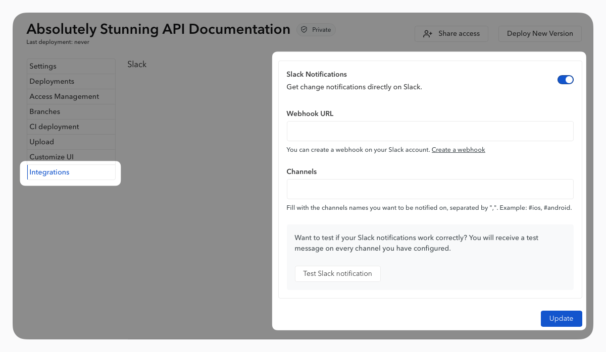Toggle the Slack Notifications switch

tap(565, 80)
